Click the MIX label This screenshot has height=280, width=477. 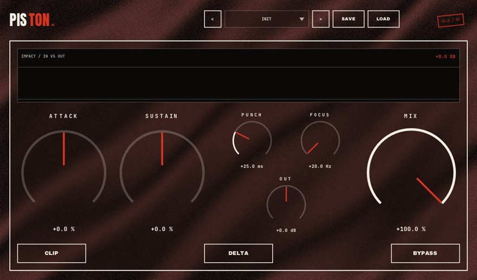click(x=411, y=116)
